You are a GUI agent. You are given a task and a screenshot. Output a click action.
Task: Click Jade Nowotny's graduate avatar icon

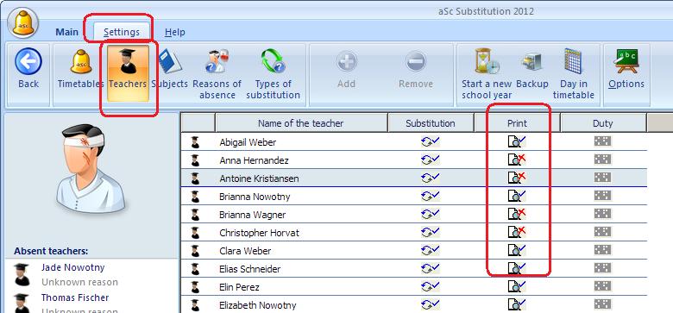coord(22,275)
